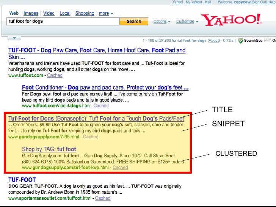Viewport: 276px width, 207px height.
Task: Click the Yahoo! logo
Action: (231, 20)
